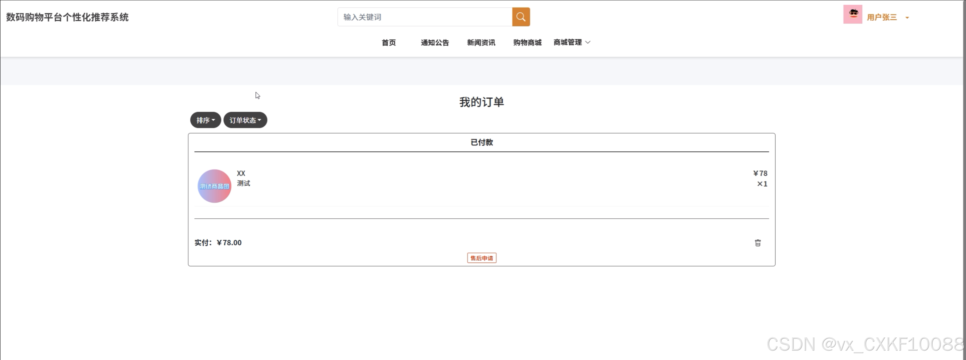Screen dimensions: 966x360
Task: Expand the 商城管理 menu chevron
Action: [x=588, y=42]
